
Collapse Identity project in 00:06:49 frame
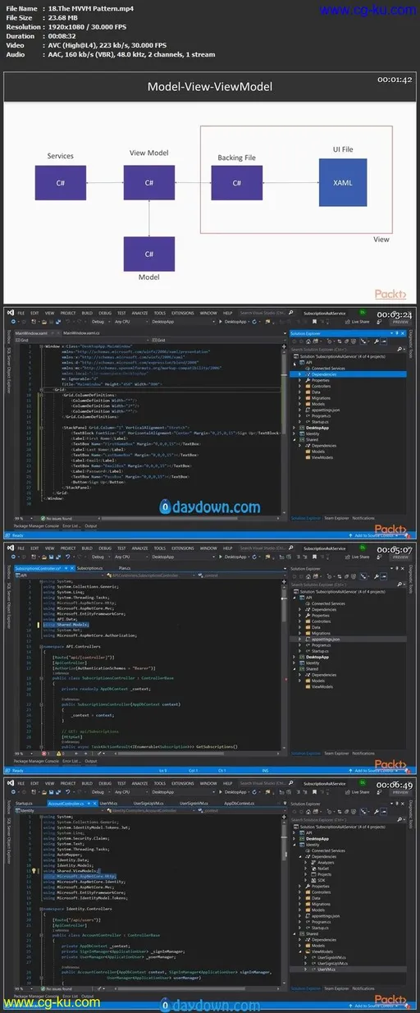(x=295, y=844)
